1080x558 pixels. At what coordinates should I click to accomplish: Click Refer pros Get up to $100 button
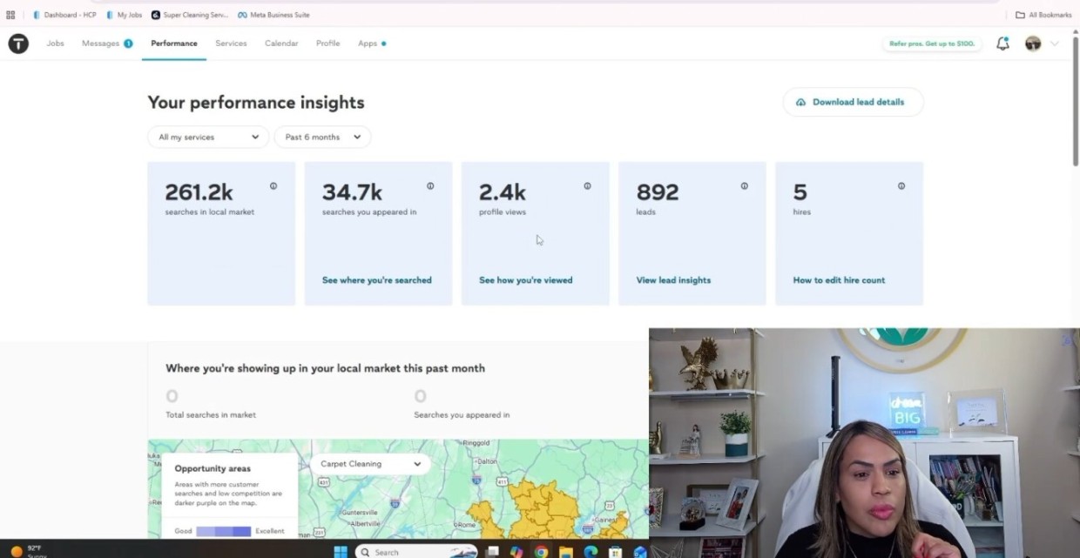[932, 44]
